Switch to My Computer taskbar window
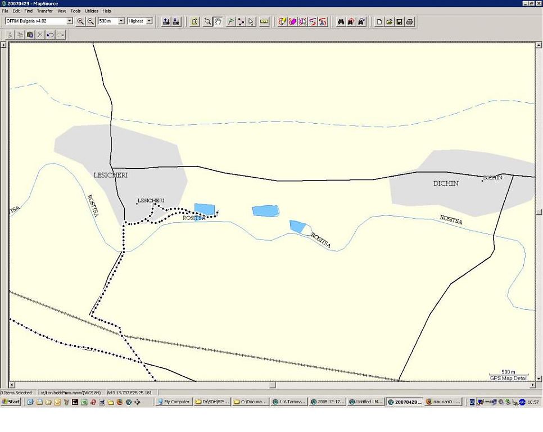 173,402
